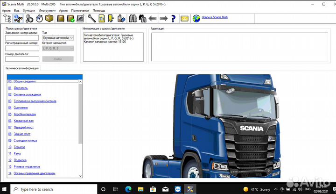Image resolution: width=336 pixels, height=194 pixels.
Task: Open '09 Ступицы и колеса' link
Action: tap(22, 141)
